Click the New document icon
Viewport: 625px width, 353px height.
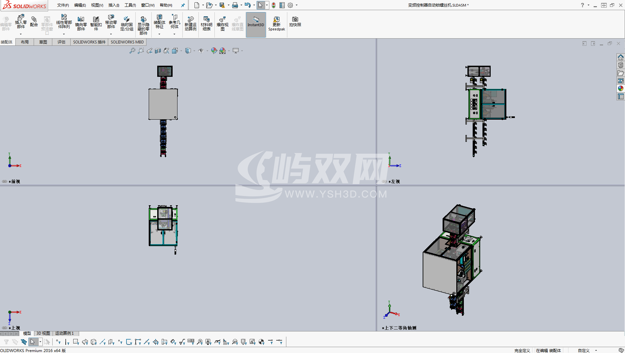[x=197, y=5]
